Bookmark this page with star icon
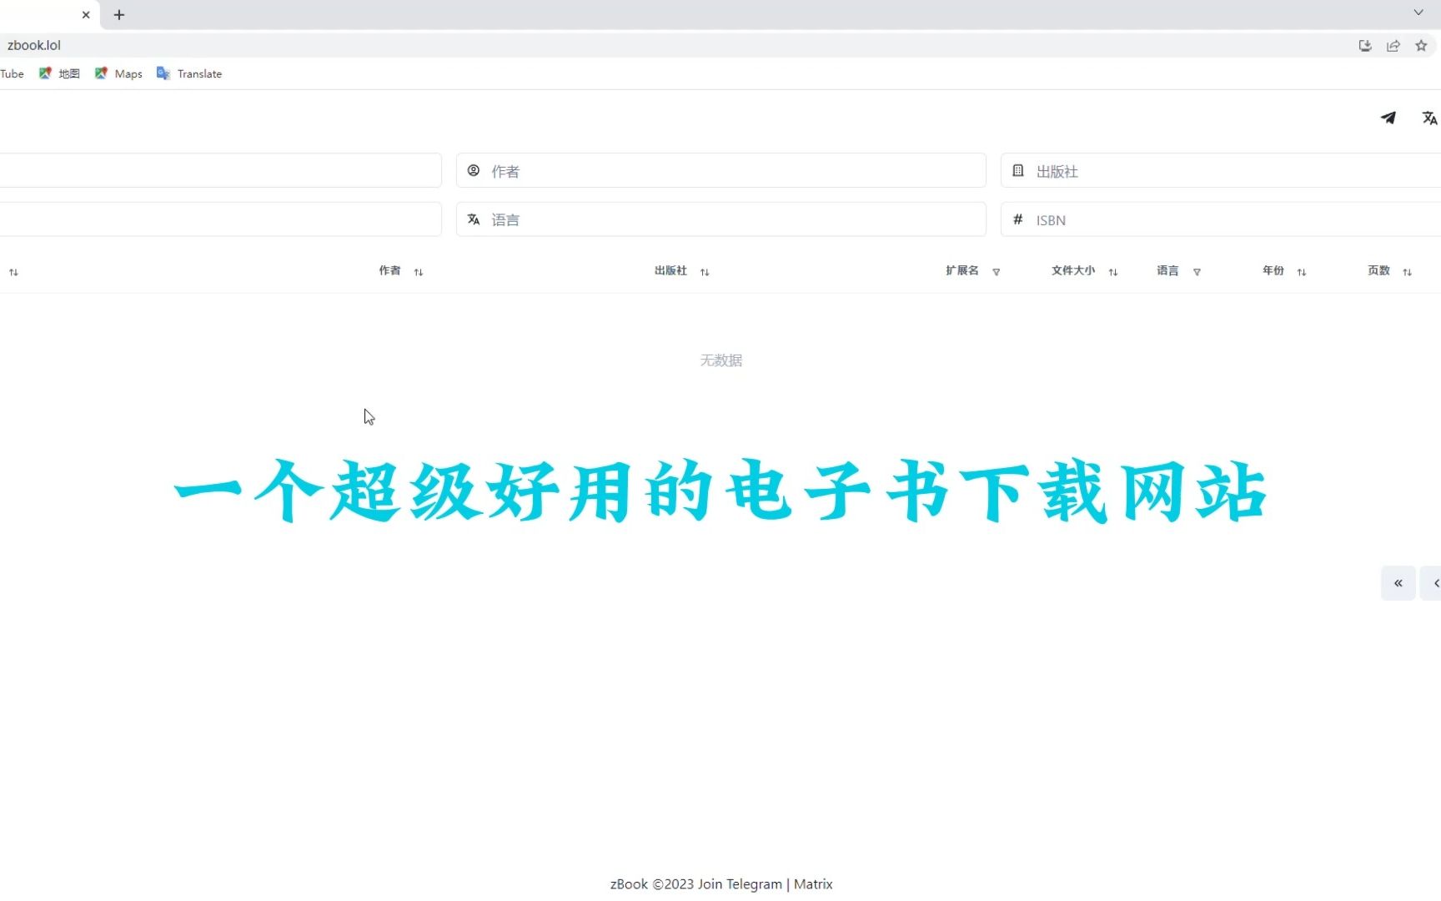 [1421, 46]
